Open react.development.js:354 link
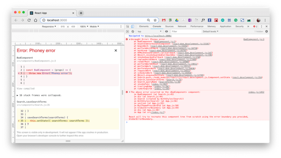The height and width of the screenshot is (158, 281). pyautogui.click(x=247, y=77)
